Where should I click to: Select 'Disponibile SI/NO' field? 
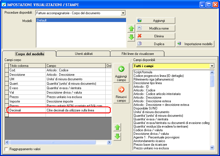(145, 108)
